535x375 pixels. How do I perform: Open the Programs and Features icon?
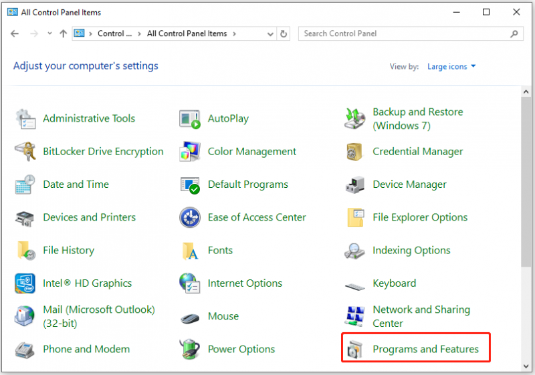pos(355,350)
